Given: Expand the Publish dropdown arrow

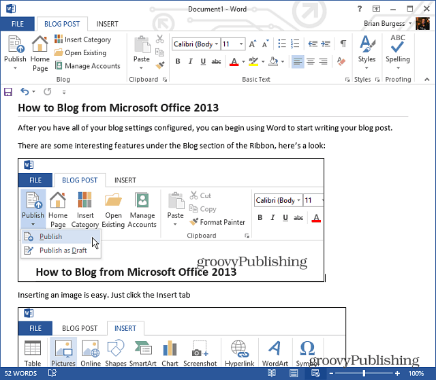Looking at the screenshot, I should coord(15,68).
